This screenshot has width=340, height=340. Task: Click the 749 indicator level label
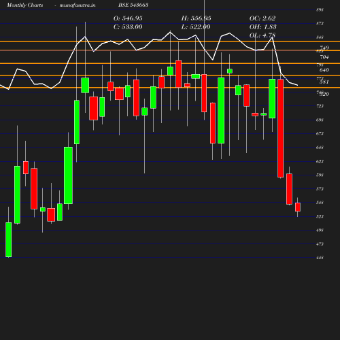coord(324,48)
